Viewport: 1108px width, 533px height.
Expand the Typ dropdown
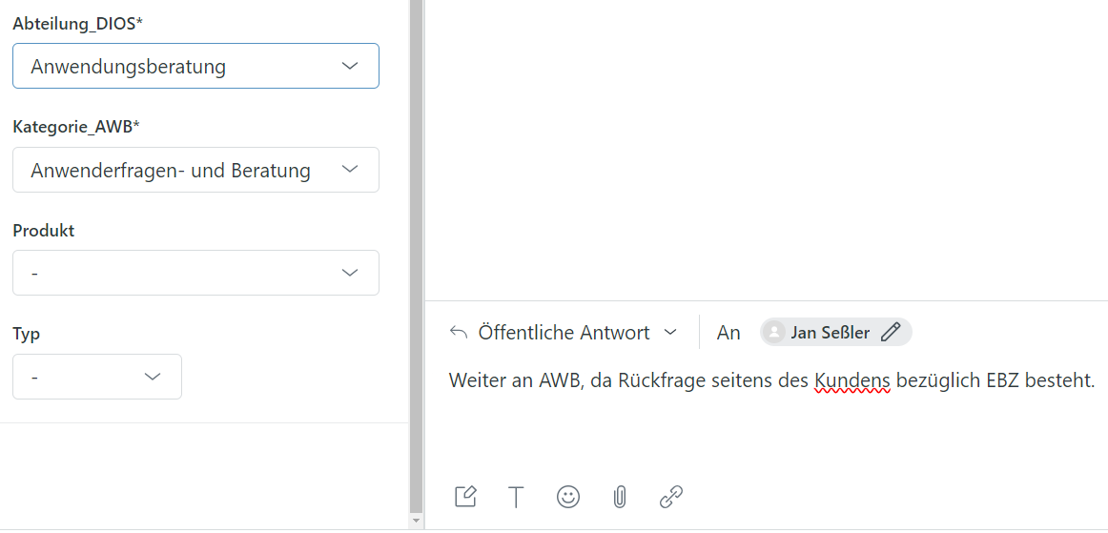(96, 377)
